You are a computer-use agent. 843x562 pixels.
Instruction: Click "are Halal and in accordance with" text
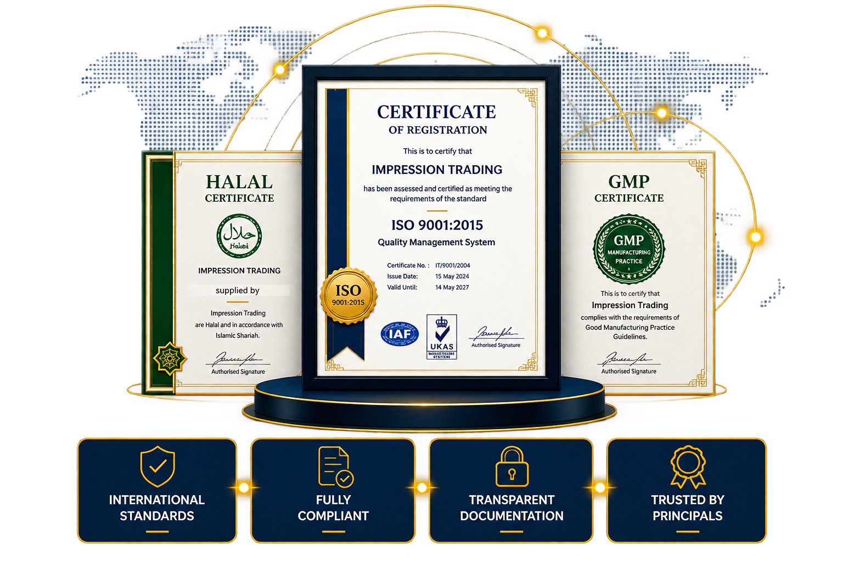coord(239,325)
